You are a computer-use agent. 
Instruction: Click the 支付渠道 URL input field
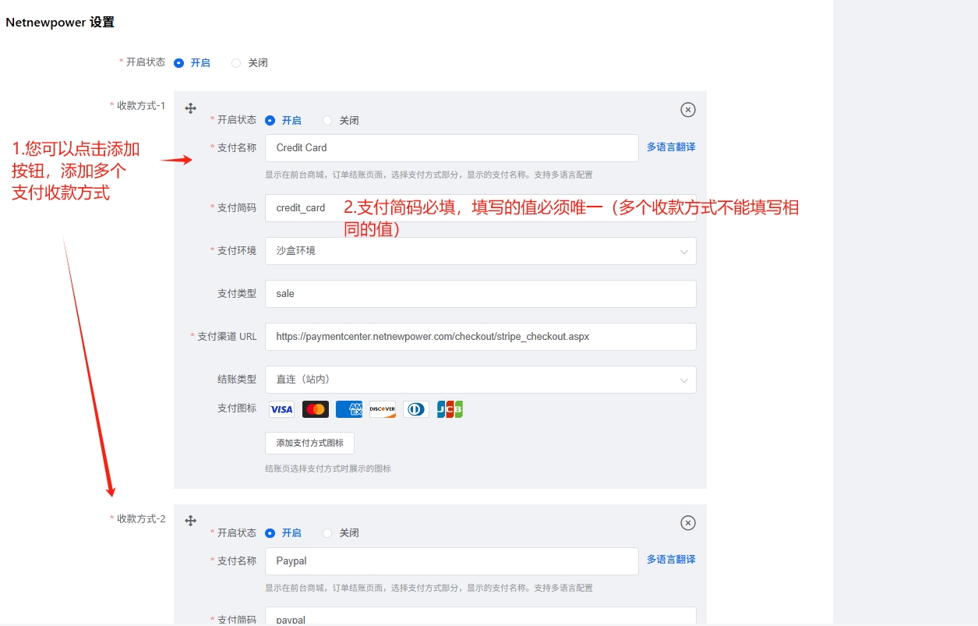[480, 337]
